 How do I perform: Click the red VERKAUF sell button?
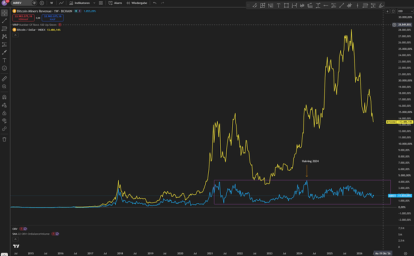click(x=23, y=17)
